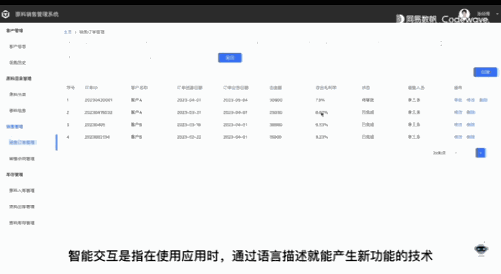Open the page-size dropdown near pagination
501x274 pixels.
click(445, 153)
